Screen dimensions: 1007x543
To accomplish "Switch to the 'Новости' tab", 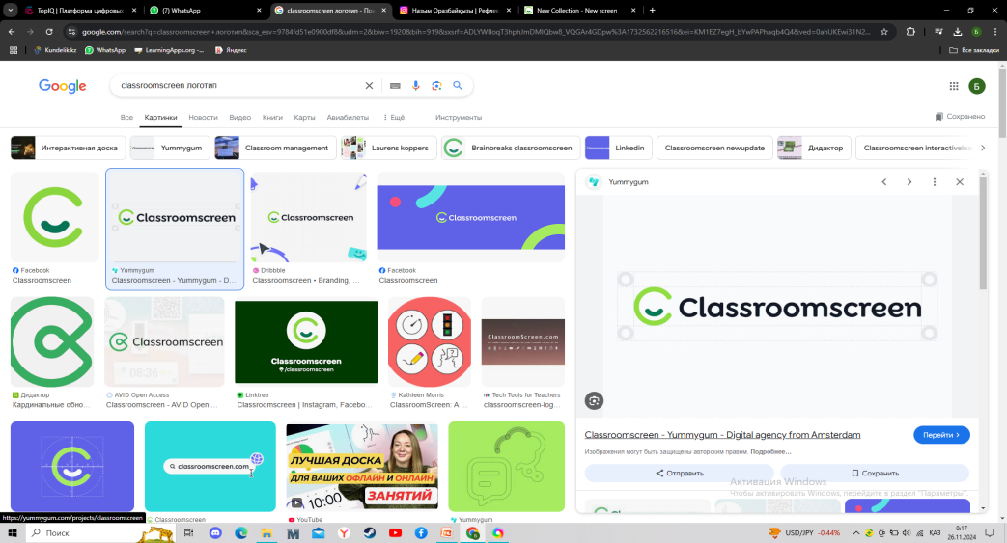I will pos(203,118).
